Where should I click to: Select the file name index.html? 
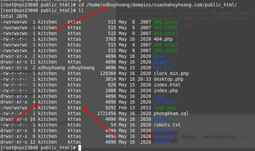click(x=167, y=85)
